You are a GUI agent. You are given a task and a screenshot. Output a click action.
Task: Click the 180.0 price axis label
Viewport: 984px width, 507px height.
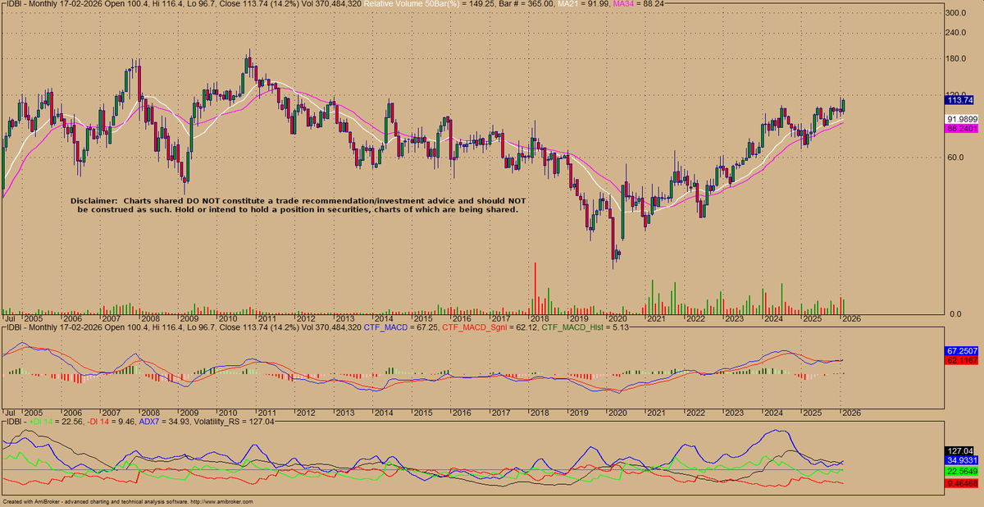(958, 58)
